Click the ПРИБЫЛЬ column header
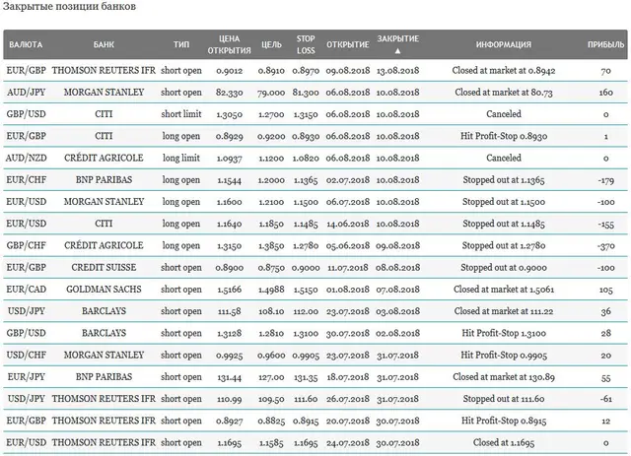The height and width of the screenshot is (456, 631). click(x=605, y=44)
